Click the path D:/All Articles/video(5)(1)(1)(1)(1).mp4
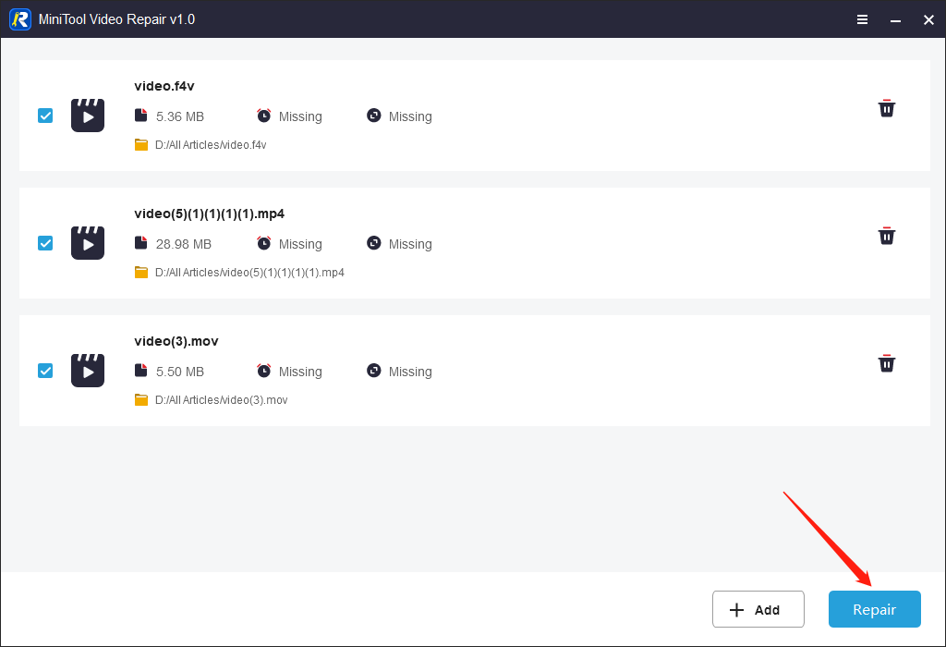This screenshot has width=946, height=647. [249, 272]
